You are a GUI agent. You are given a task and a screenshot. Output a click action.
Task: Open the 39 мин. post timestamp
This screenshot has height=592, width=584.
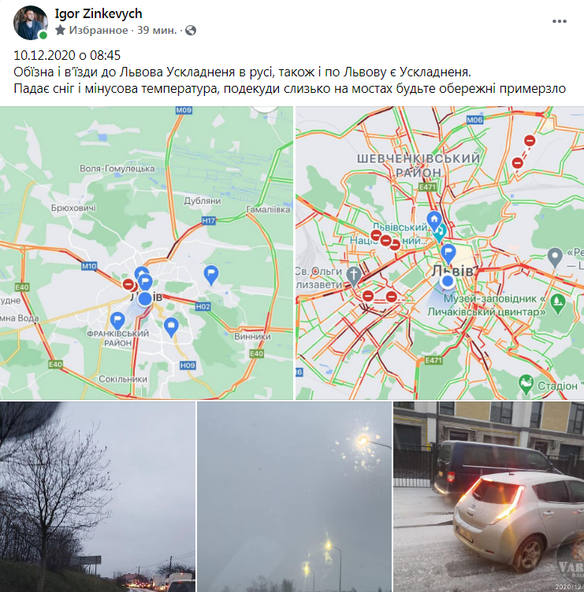(x=157, y=30)
